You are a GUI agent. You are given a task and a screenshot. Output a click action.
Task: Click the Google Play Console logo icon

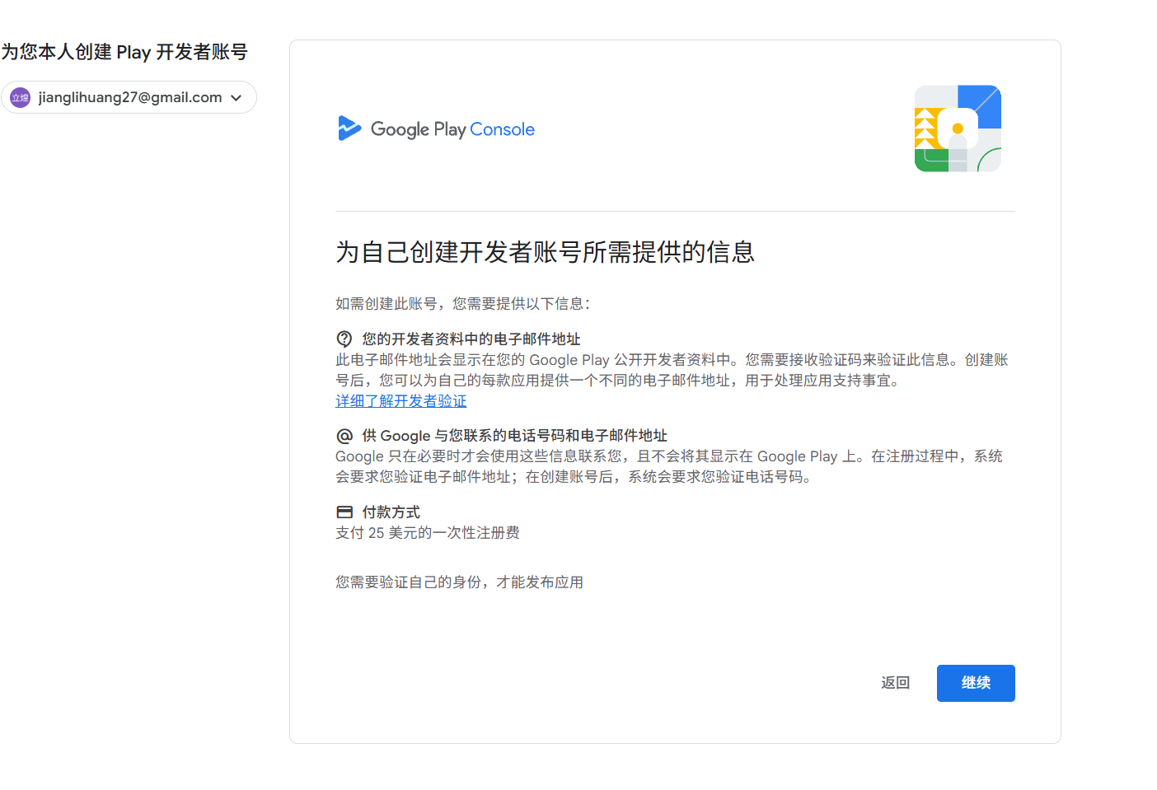tap(349, 129)
